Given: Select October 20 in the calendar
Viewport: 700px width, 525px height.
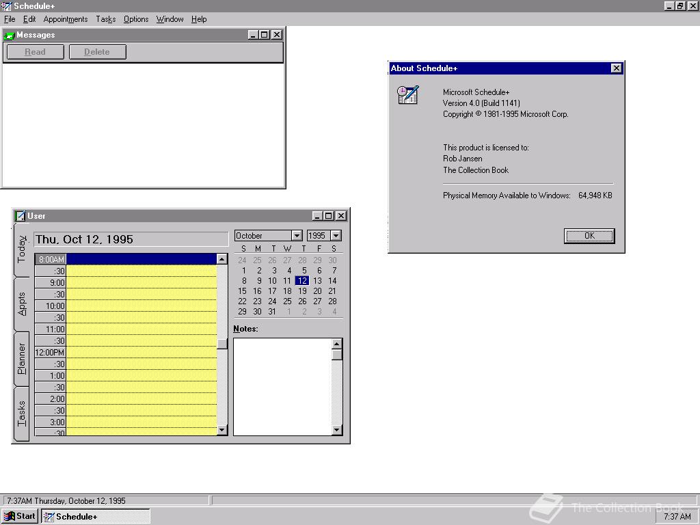Looking at the screenshot, I should coord(317,291).
